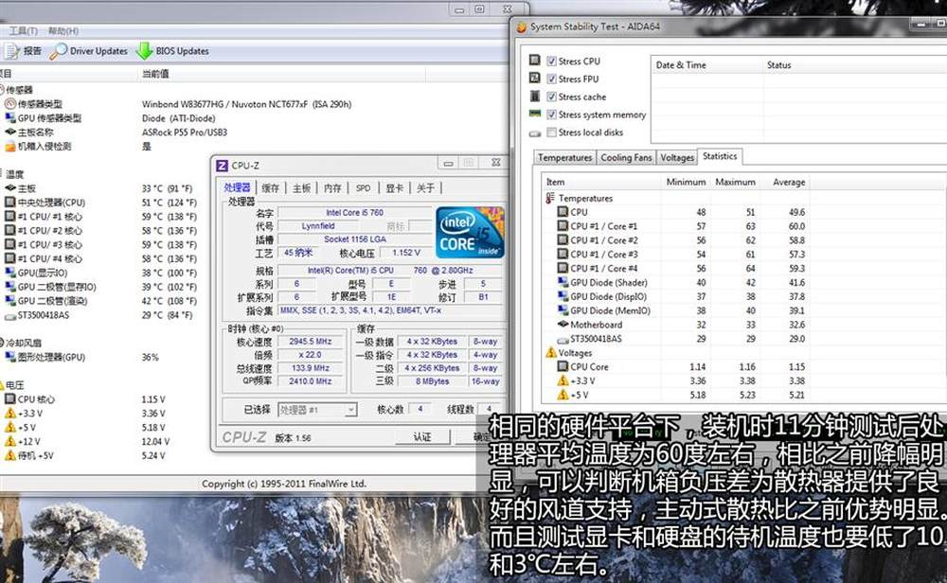This screenshot has height=583, width=947.
Task: Select the CPU Core voltage statistics row
Action: click(x=675, y=366)
